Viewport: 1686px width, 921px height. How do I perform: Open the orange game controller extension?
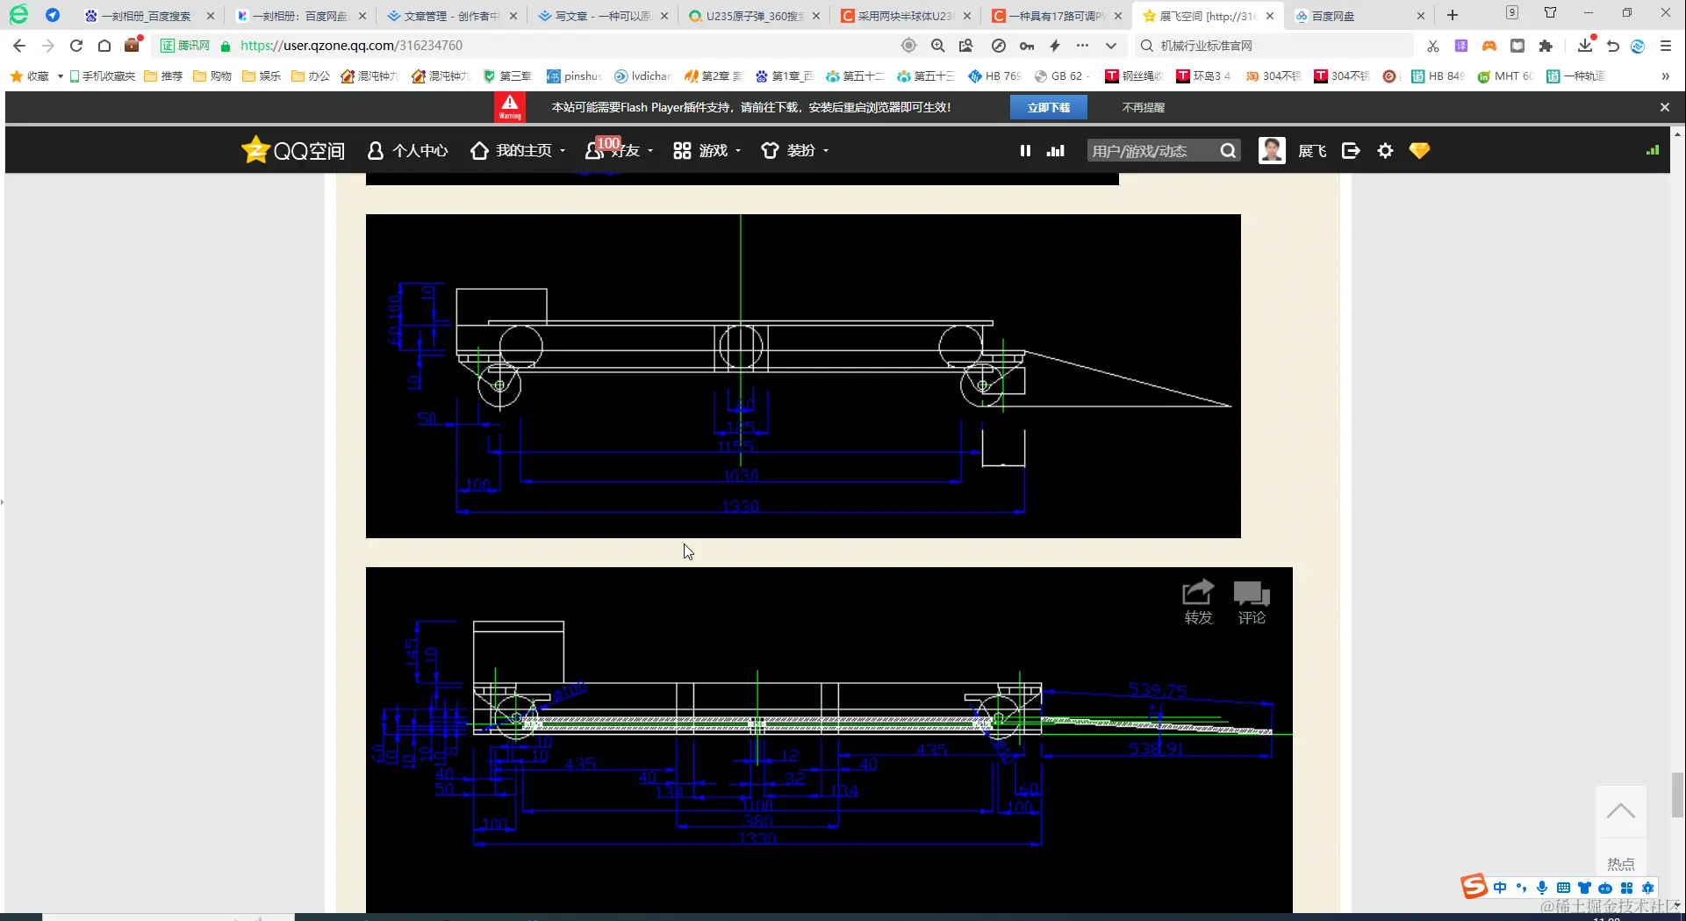tap(1489, 46)
